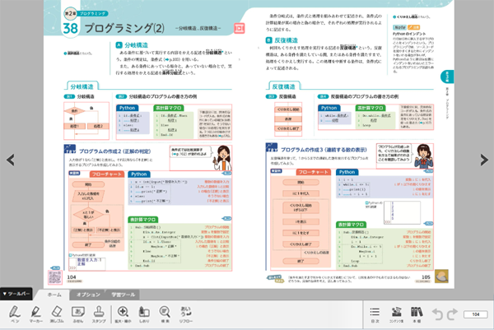Undo the last action
The height and width of the screenshot is (330, 494).
click(x=436, y=314)
